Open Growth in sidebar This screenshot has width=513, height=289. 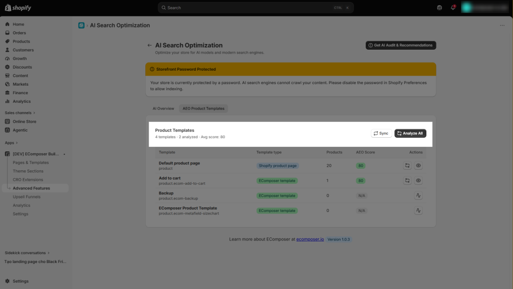(x=20, y=59)
